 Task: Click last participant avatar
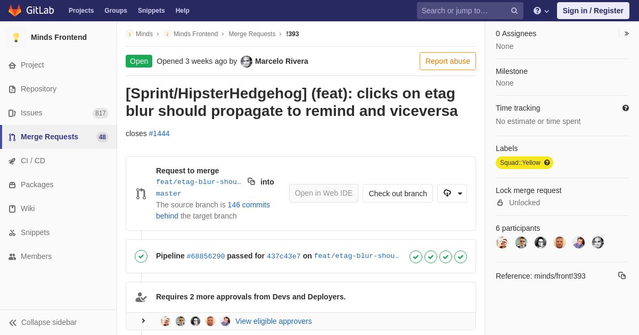coord(598,242)
